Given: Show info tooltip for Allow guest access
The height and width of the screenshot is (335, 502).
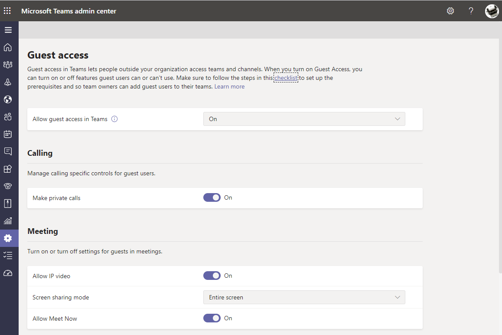Looking at the screenshot, I should [114, 119].
